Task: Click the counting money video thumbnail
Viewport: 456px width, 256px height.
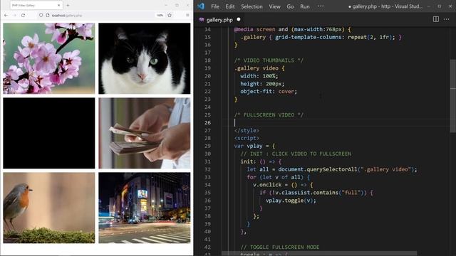Action: [x=145, y=133]
